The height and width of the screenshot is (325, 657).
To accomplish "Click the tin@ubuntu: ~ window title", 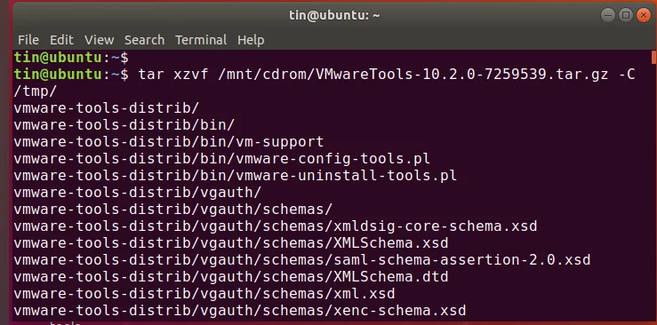I will 334,15.
